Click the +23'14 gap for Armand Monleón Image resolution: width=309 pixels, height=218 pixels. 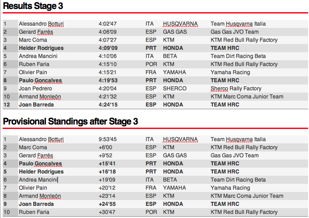click(x=107, y=196)
